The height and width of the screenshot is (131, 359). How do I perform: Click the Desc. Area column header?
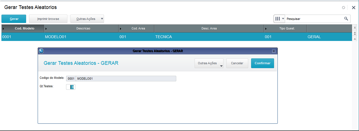(209, 28)
